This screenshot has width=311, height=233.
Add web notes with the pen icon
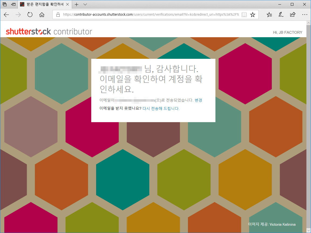coord(281,15)
